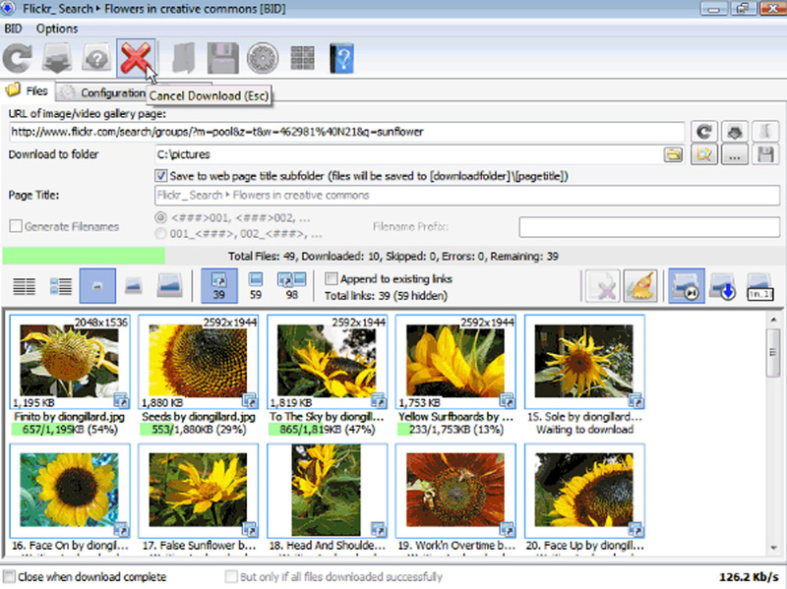This screenshot has height=589, width=787.
Task: Click the floppy disk save toolbar icon
Action: coord(223,58)
